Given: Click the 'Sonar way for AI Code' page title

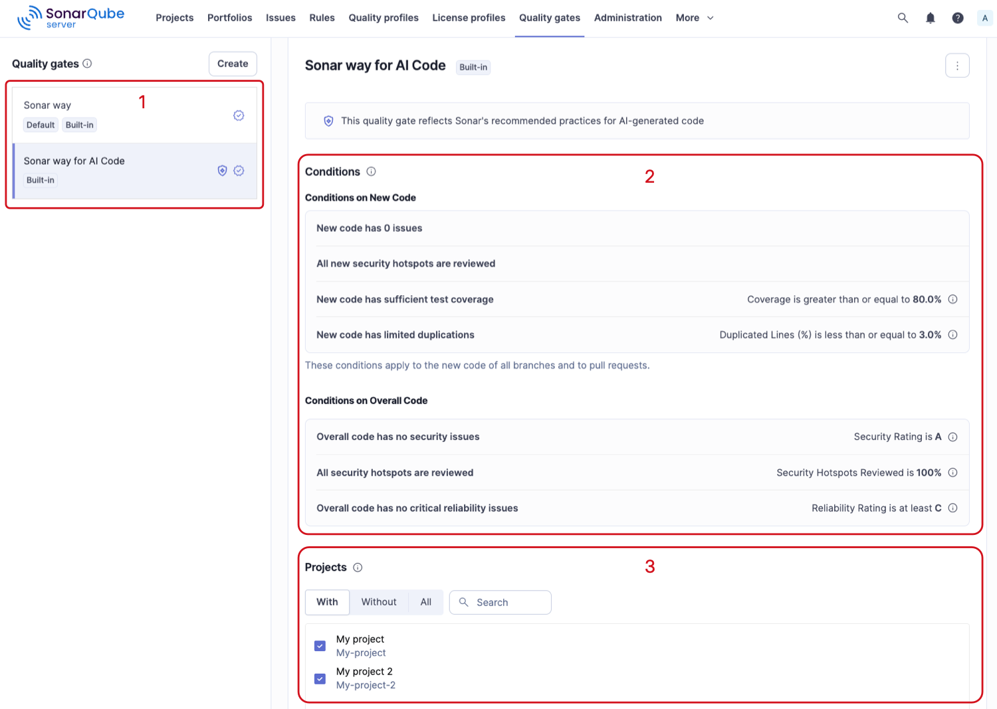Looking at the screenshot, I should coord(376,65).
